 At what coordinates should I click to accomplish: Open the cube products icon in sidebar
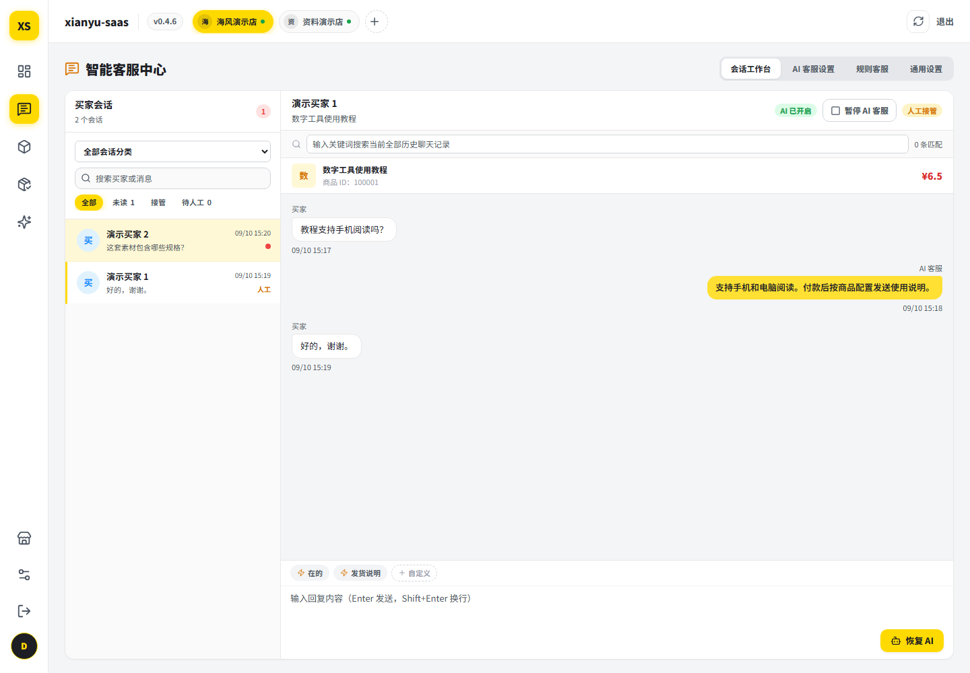click(24, 147)
